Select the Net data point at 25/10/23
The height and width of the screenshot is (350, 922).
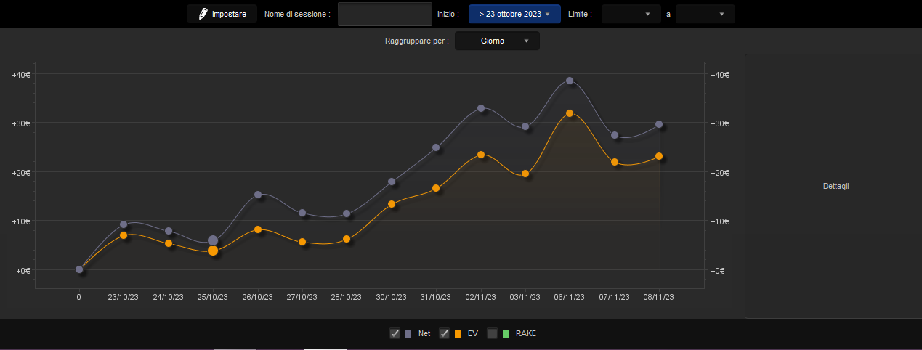[213, 240]
